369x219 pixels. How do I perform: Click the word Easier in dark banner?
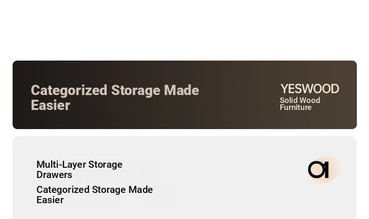click(50, 105)
